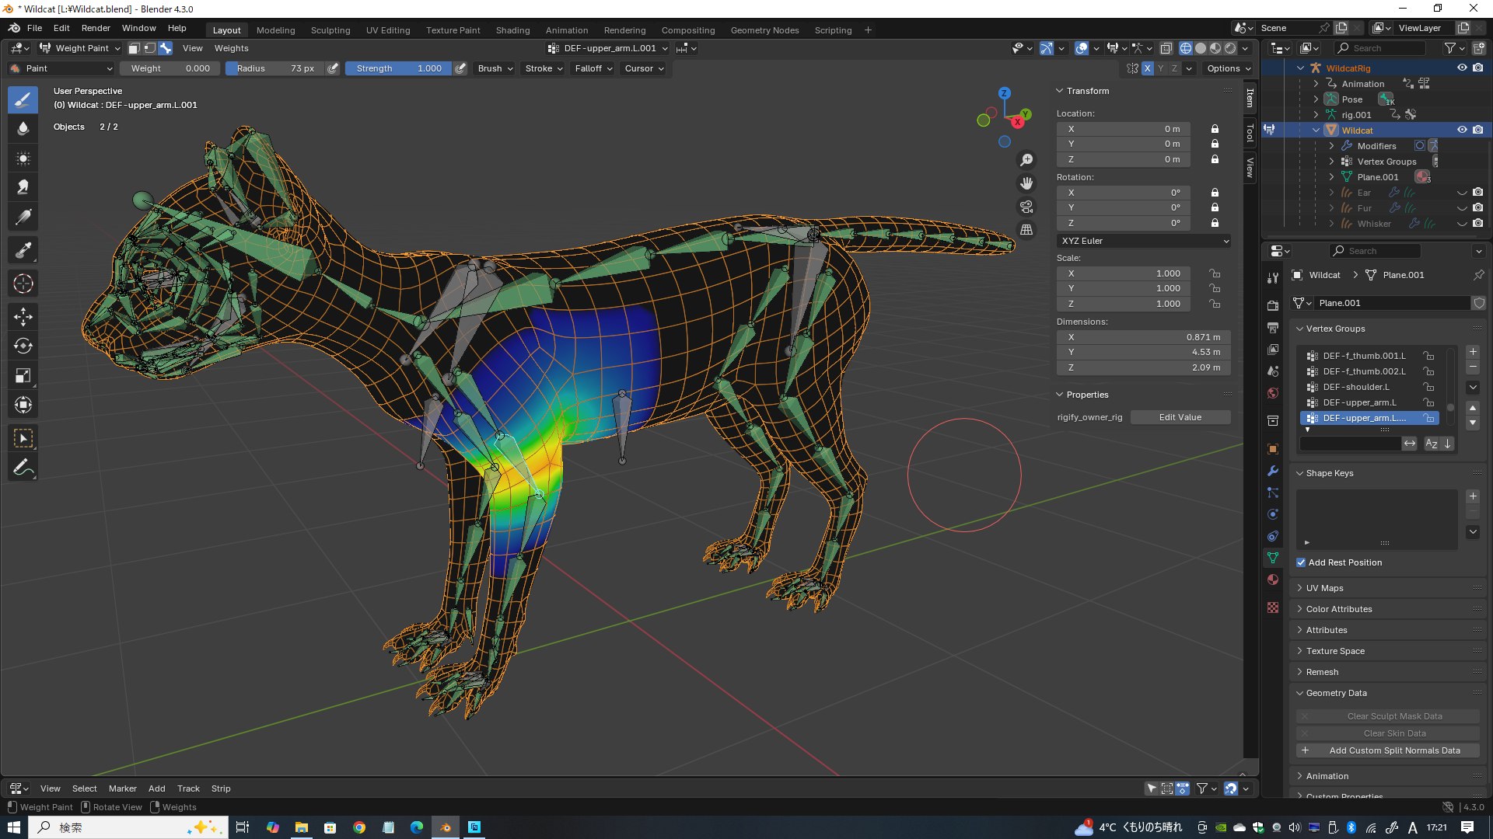Open the World properties tab
The image size is (1493, 839).
pyautogui.click(x=1273, y=393)
